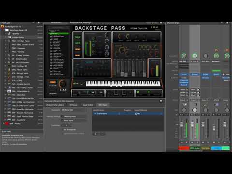Mute the first channel strip
The height and width of the screenshot is (174, 232).
click(x=182, y=142)
